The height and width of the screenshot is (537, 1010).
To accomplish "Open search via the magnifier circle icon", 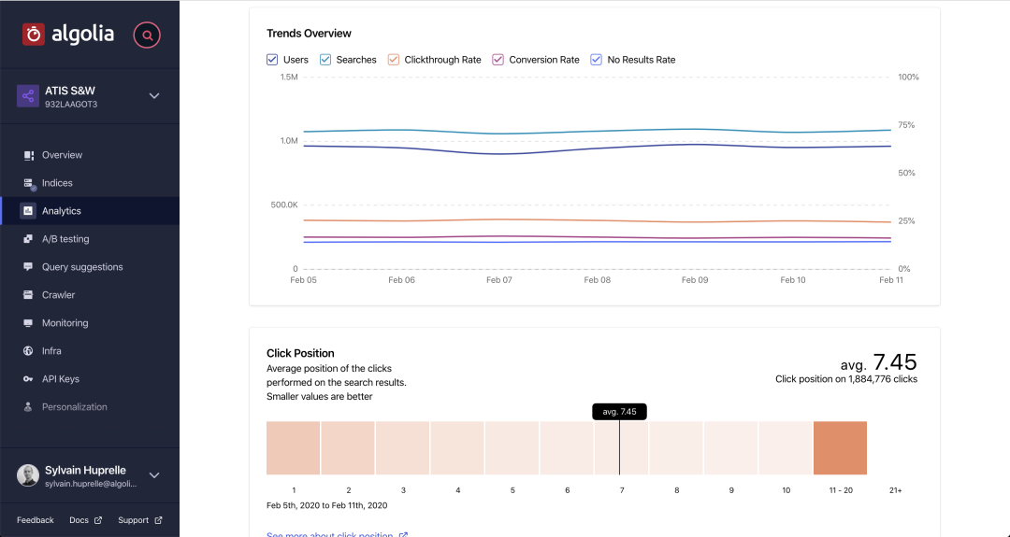I will [x=147, y=35].
